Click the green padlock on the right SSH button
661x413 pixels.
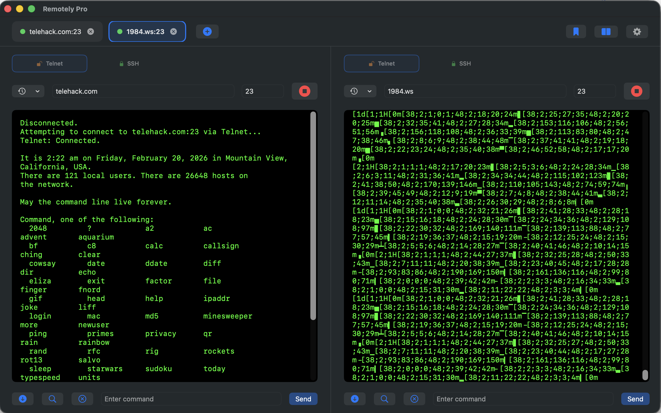pyautogui.click(x=453, y=64)
